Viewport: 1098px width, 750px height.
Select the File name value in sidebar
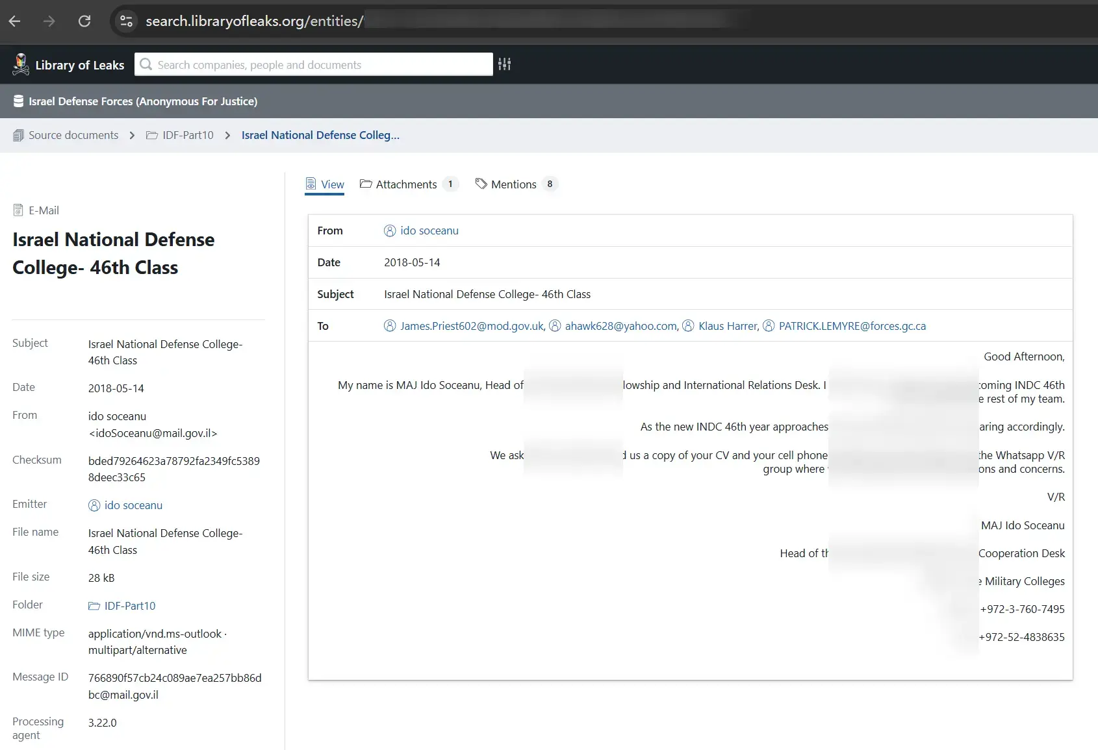click(166, 542)
